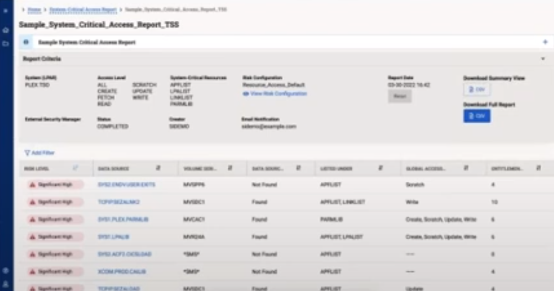Select the PLEX TSD system value
The height and width of the screenshot is (291, 554).
pos(37,85)
